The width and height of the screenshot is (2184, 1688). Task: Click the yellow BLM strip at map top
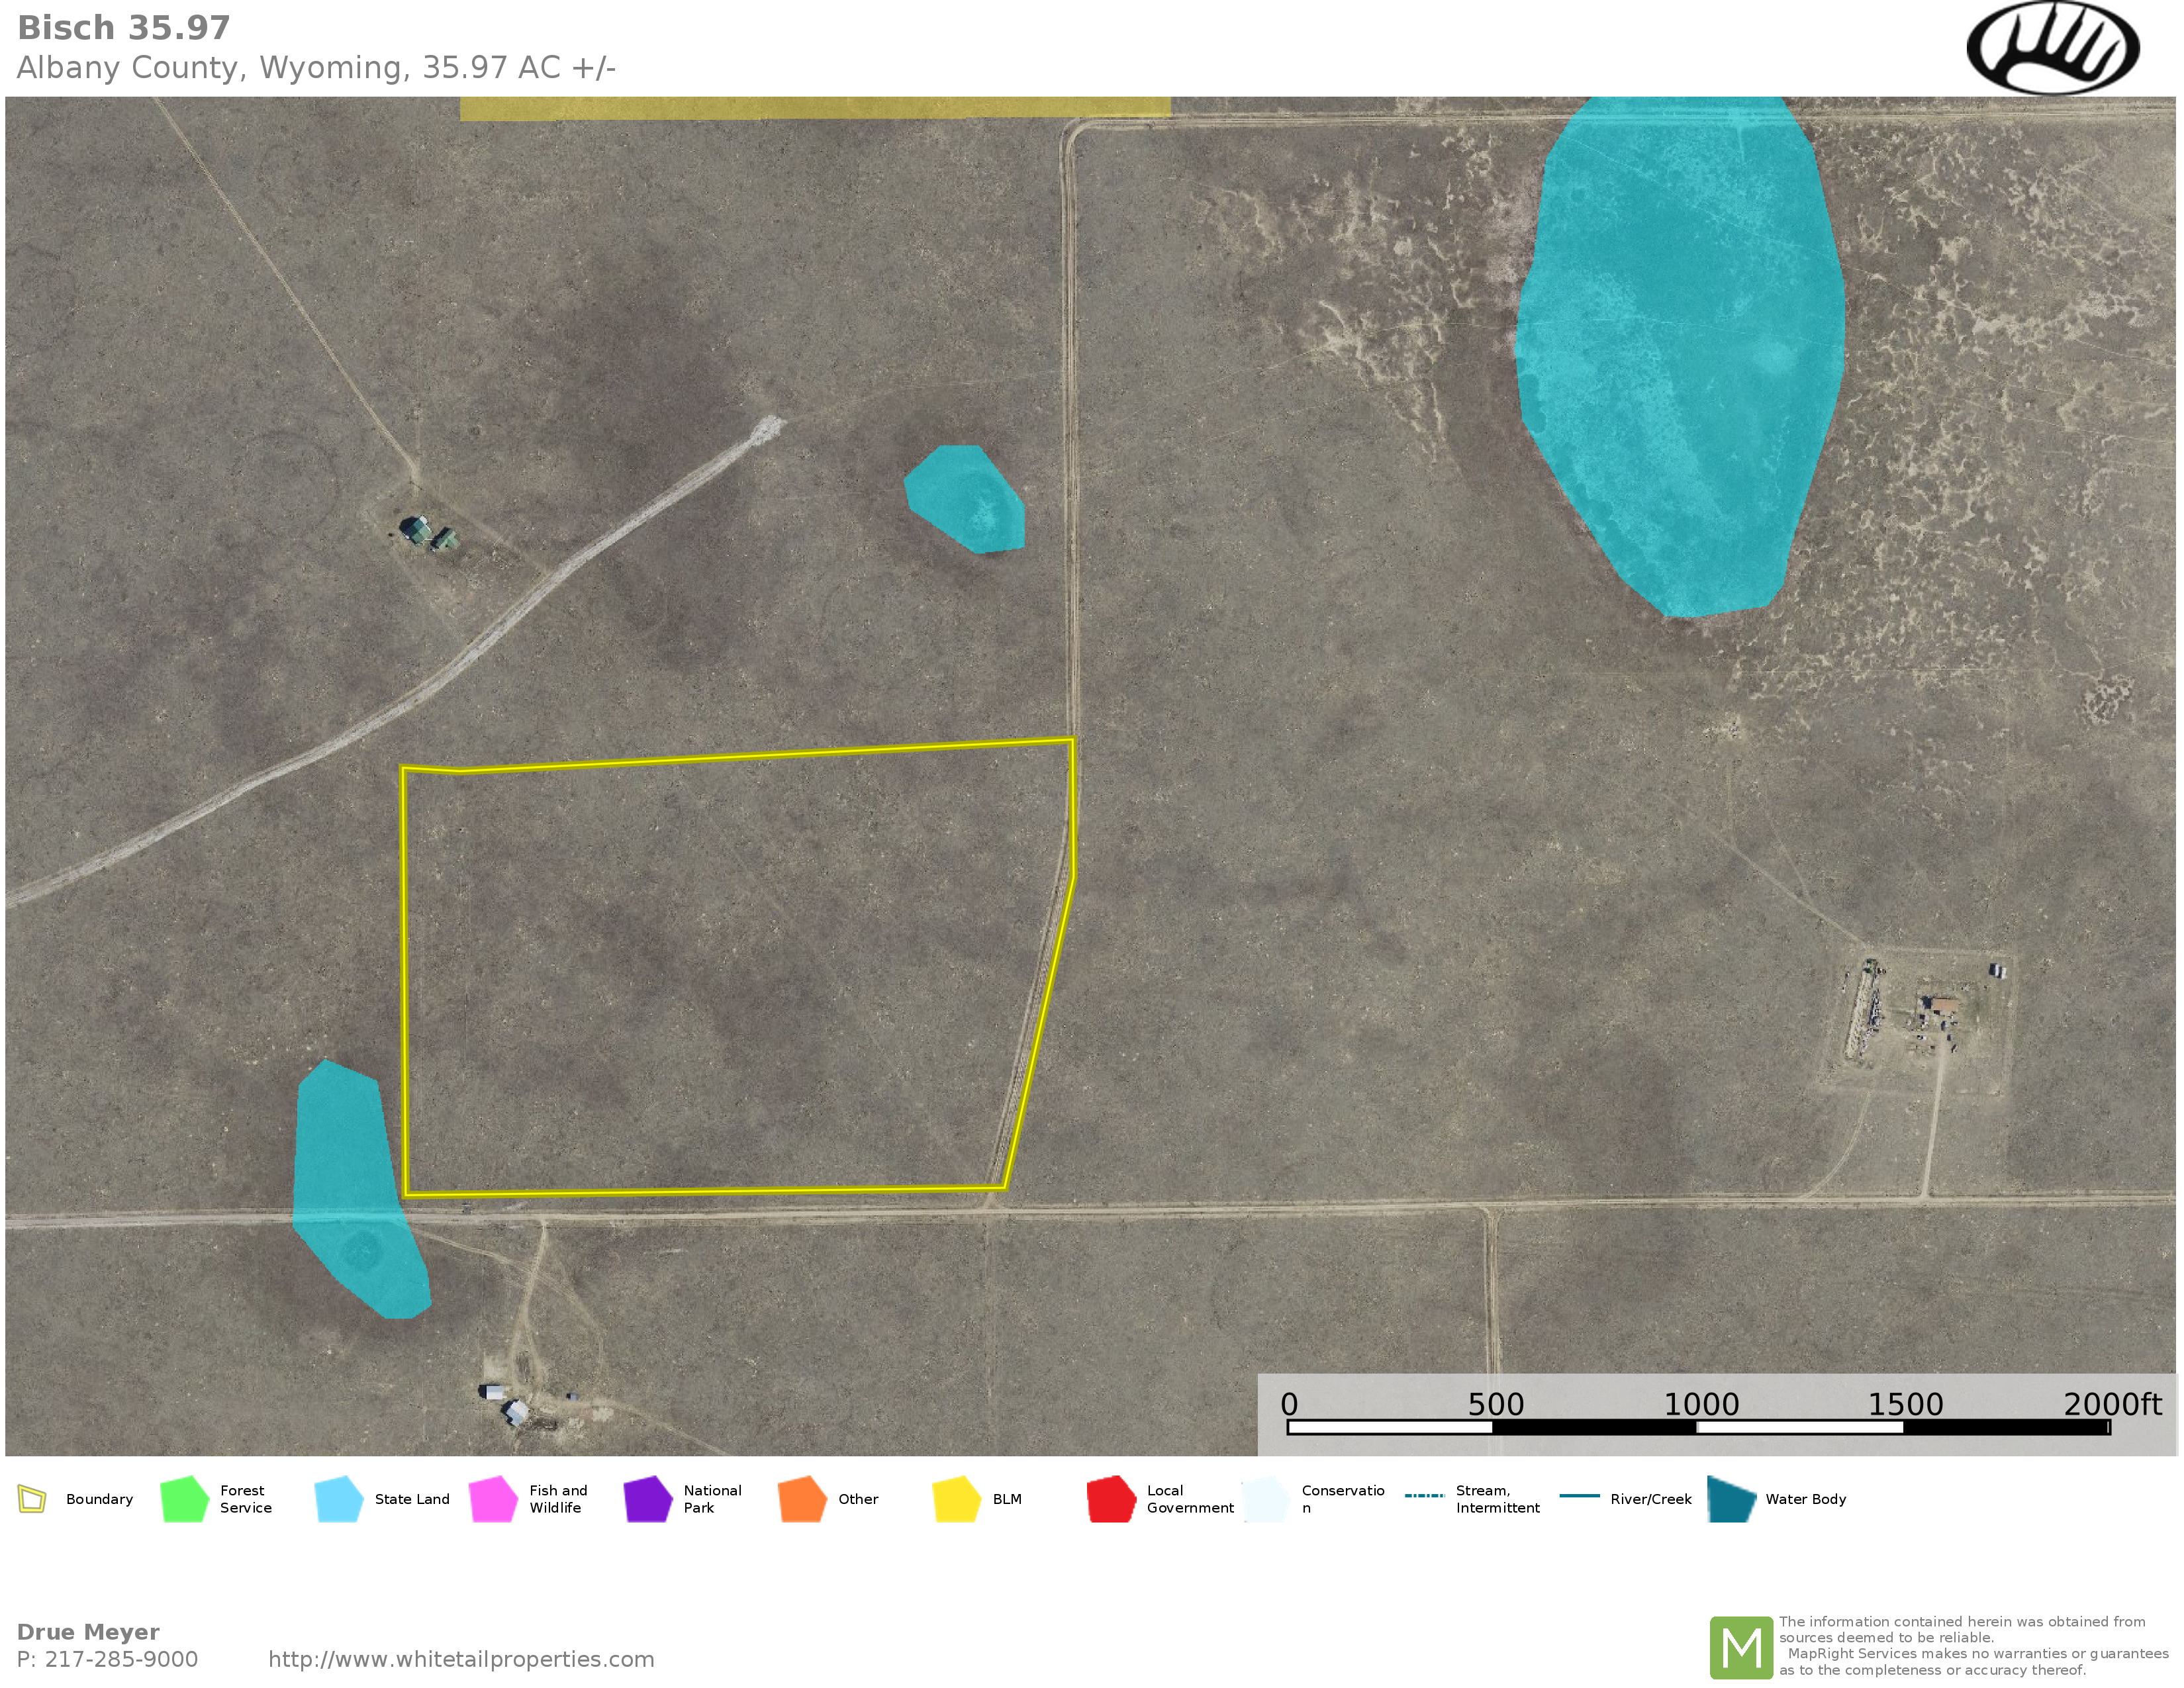coord(815,108)
